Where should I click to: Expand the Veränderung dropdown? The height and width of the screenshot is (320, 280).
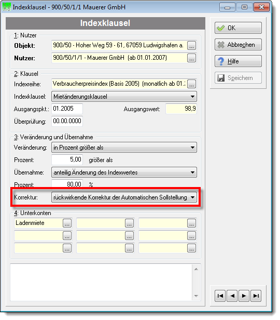124,148
